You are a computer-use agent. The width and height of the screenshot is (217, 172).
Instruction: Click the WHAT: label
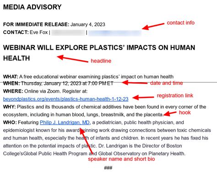(x=11, y=77)
